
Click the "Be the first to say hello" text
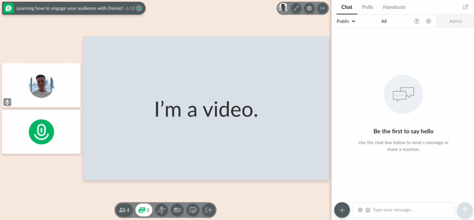(x=403, y=131)
